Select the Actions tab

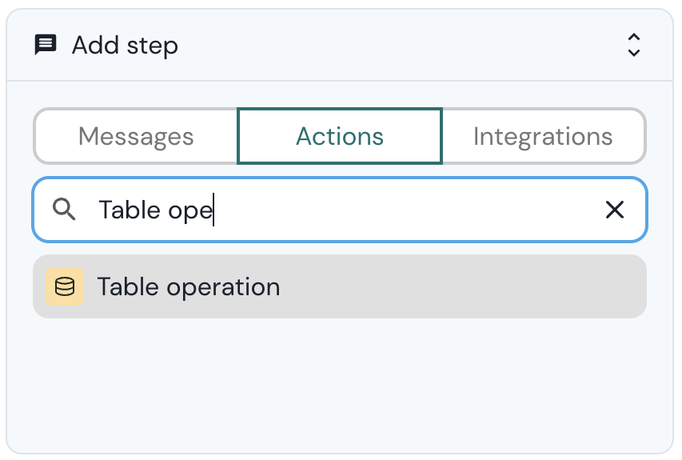point(340,136)
